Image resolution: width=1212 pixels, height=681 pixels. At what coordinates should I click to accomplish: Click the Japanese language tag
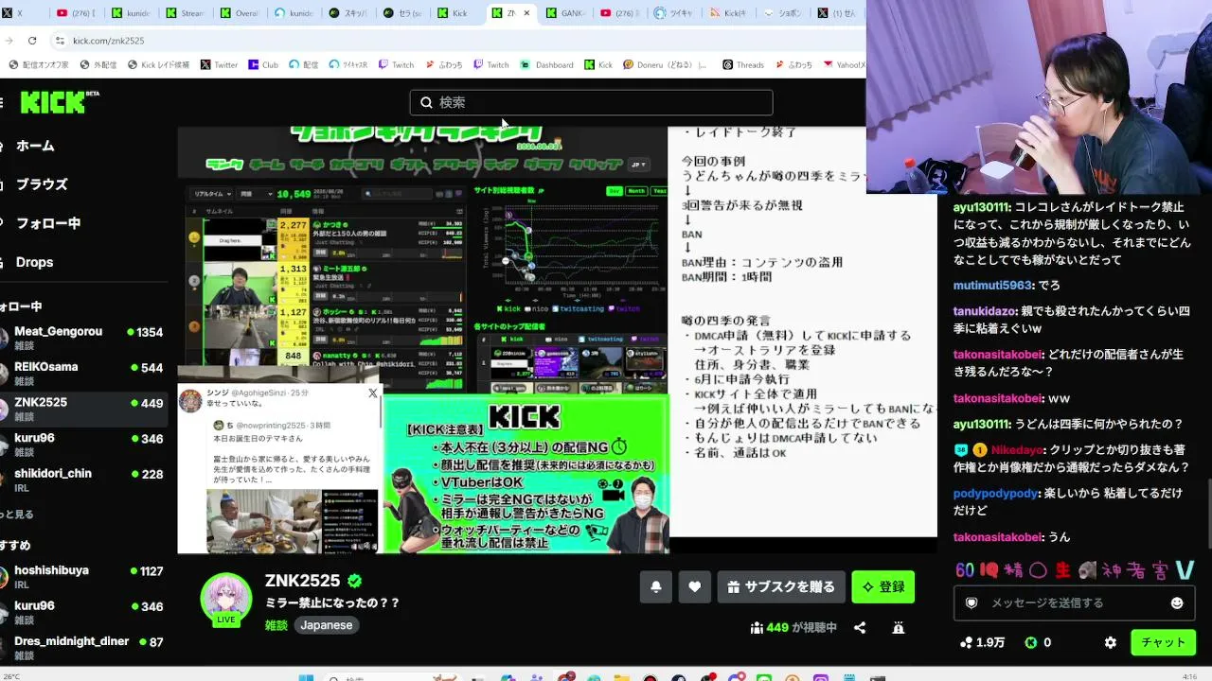(327, 625)
